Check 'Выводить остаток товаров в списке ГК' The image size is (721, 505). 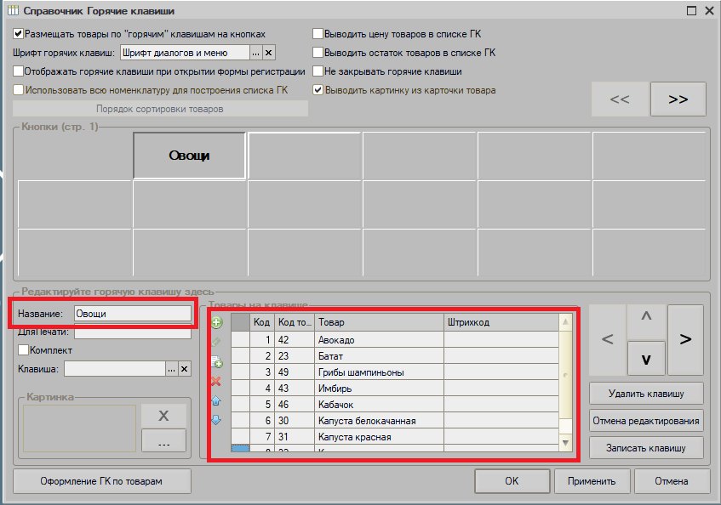point(318,53)
